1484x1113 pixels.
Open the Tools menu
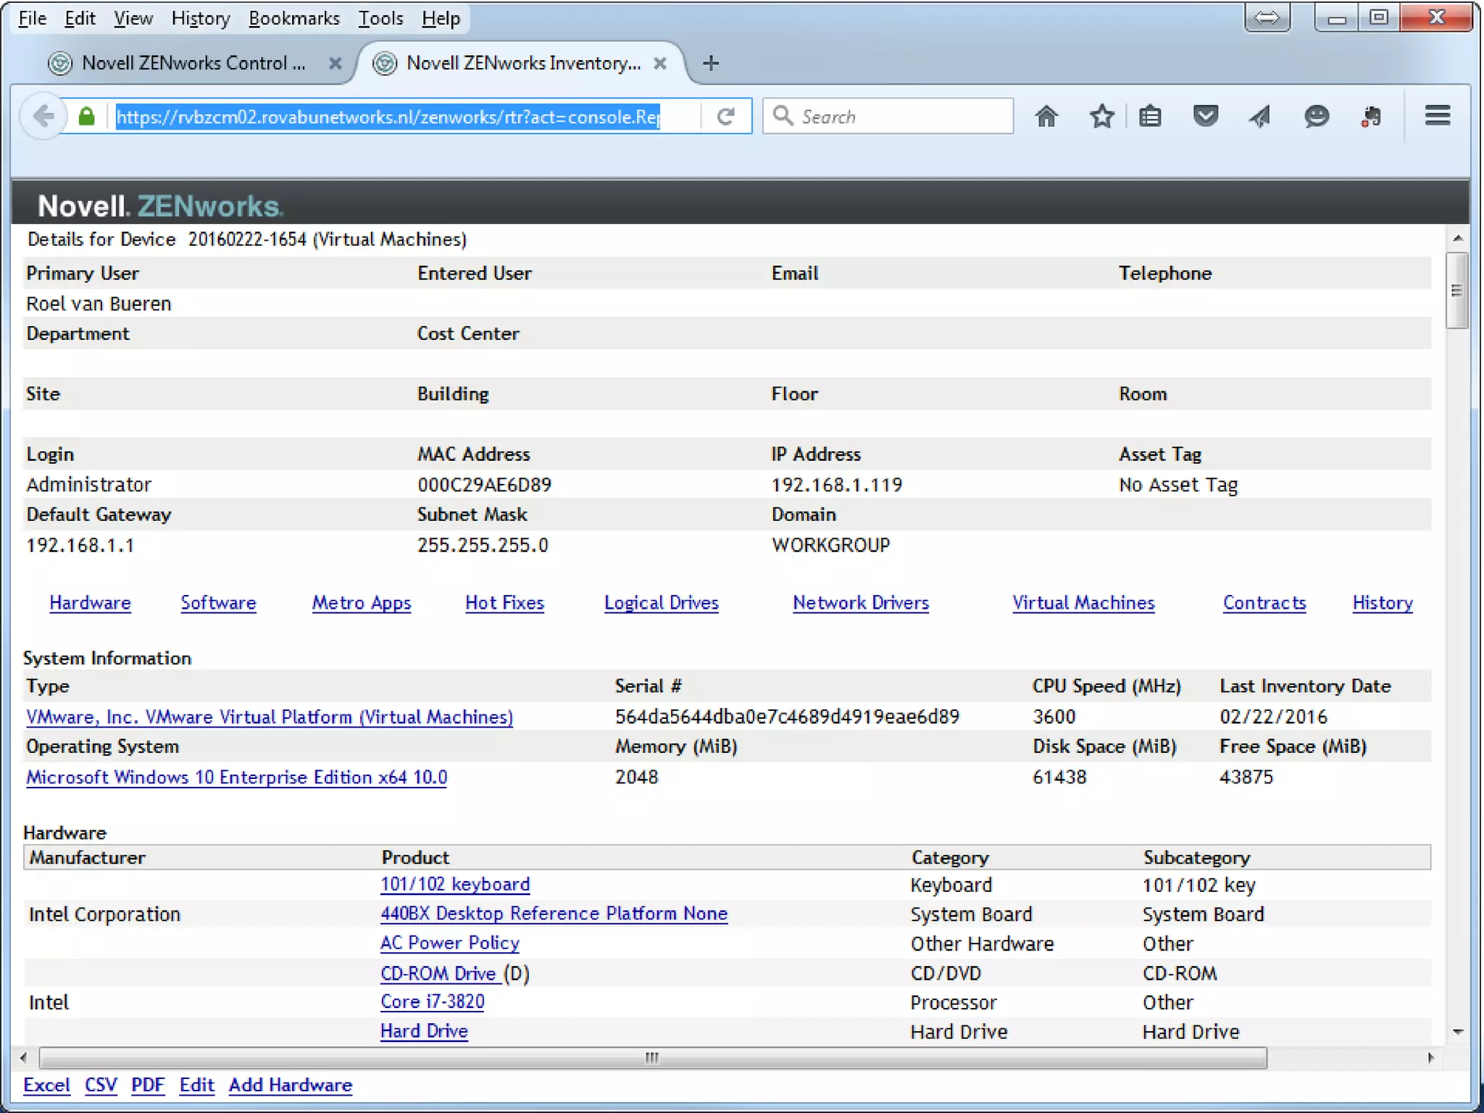380,18
